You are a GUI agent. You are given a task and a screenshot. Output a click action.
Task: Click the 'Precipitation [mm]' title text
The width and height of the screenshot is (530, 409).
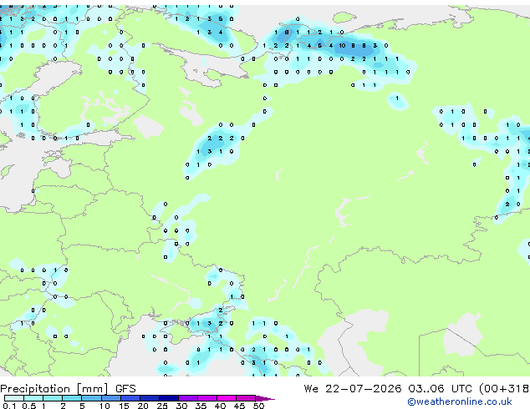click(54, 389)
